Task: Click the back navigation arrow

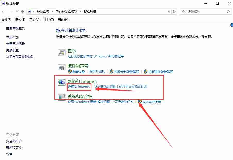Action: (x=4, y=11)
